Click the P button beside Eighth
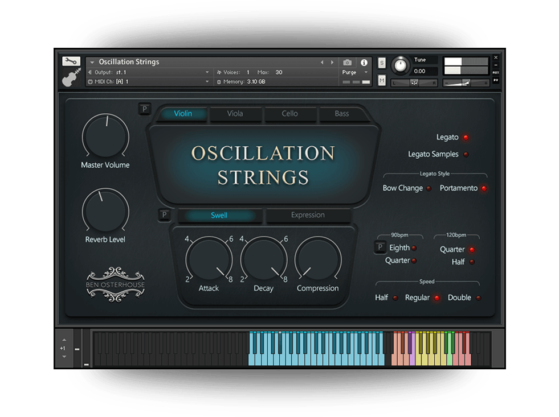The image size is (559, 417). click(x=380, y=247)
